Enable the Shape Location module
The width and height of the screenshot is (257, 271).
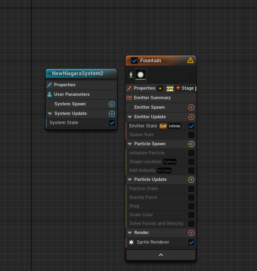[191, 162]
